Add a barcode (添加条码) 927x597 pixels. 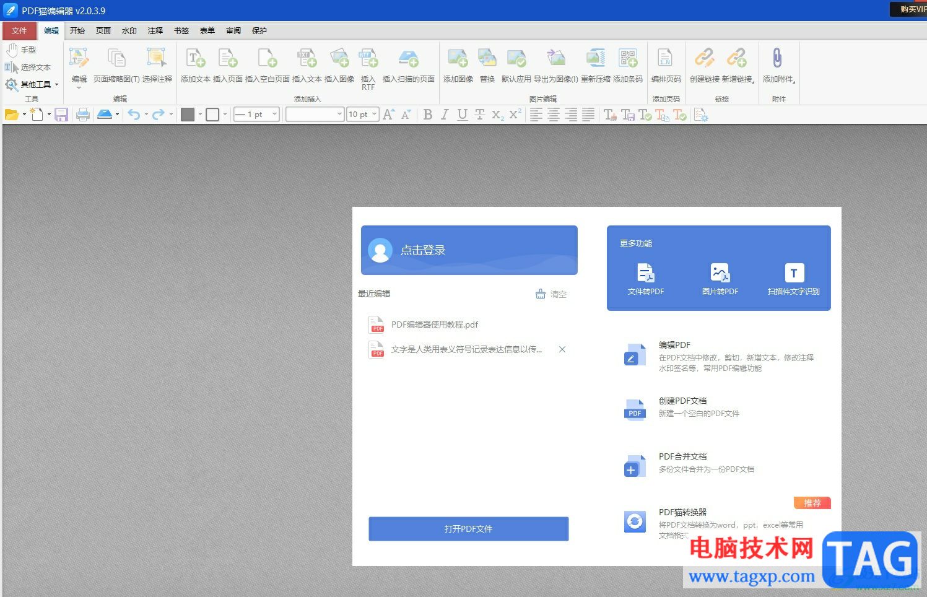click(628, 66)
